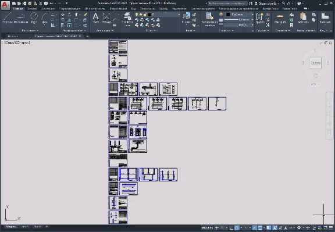Open the МСК coordinate system menu under ViewCube
Image resolution: width=335 pixels, height=232 pixels.
pos(315,84)
